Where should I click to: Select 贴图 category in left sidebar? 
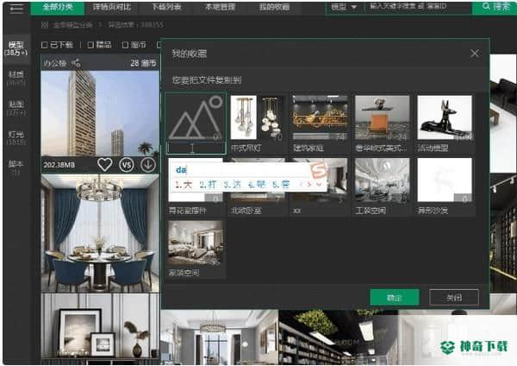pos(16,108)
